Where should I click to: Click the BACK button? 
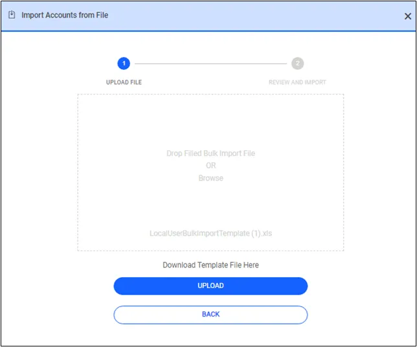pos(210,315)
